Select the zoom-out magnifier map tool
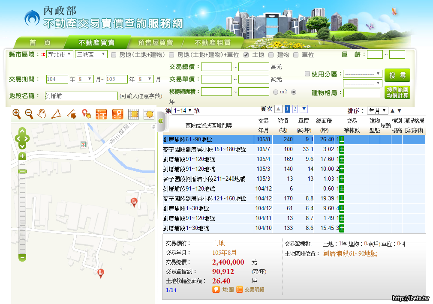 coord(29,114)
